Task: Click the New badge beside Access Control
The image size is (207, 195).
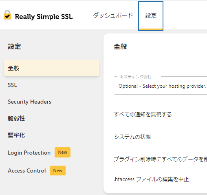Action: (57, 171)
